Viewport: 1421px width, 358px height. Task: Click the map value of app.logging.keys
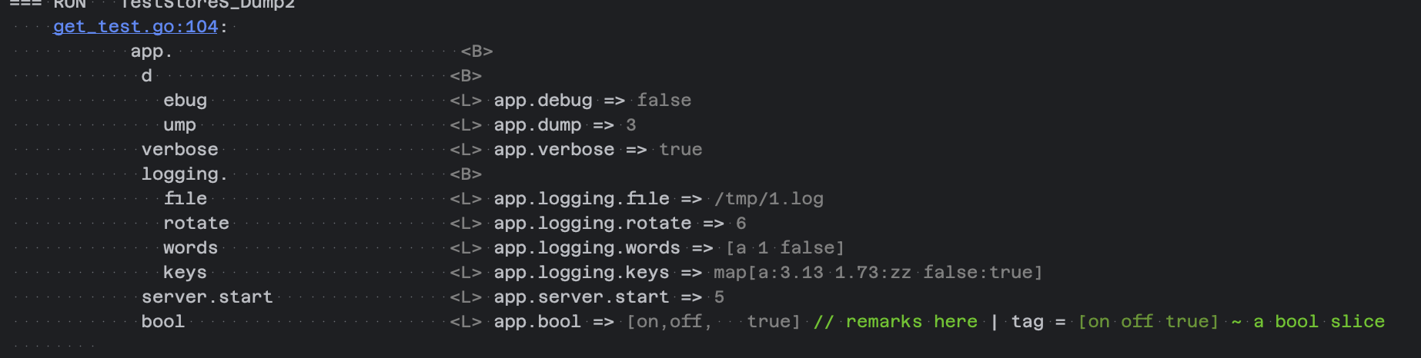tap(878, 273)
